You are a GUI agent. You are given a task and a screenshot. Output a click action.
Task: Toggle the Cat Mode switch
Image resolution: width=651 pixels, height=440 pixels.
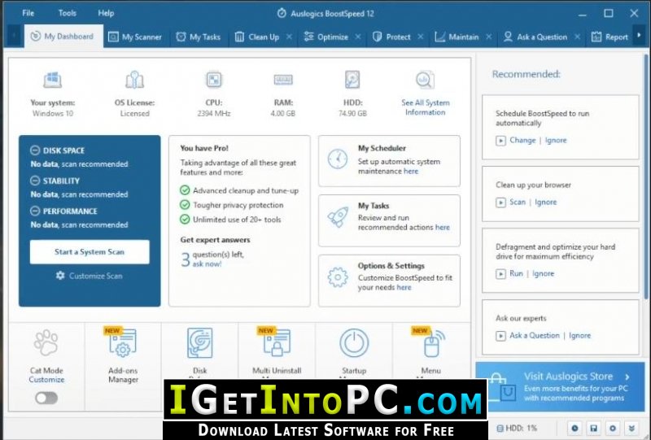pyautogui.click(x=46, y=398)
